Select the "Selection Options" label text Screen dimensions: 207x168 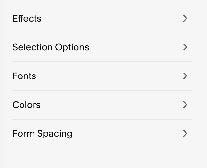point(51,47)
